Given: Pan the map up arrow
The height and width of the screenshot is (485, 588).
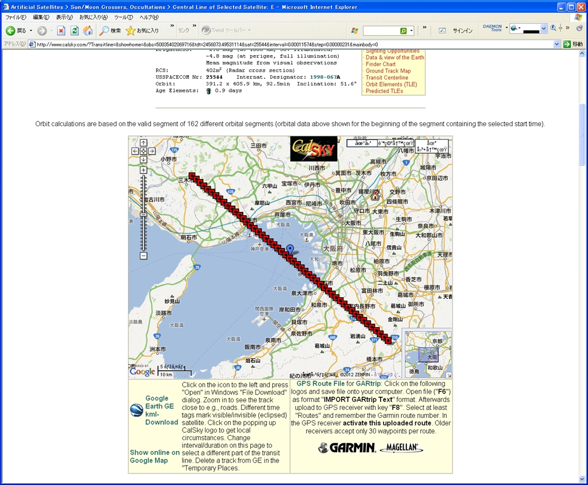Looking at the screenshot, I should [144, 143].
